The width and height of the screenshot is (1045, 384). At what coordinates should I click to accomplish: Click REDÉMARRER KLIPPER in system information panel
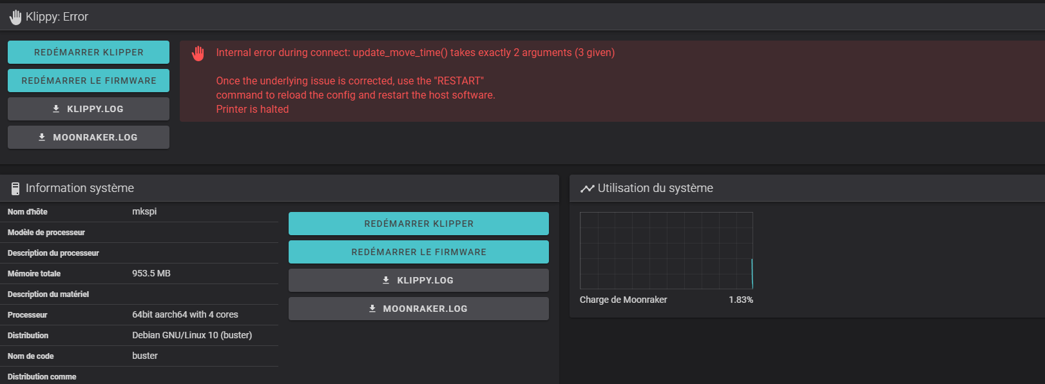[419, 224]
